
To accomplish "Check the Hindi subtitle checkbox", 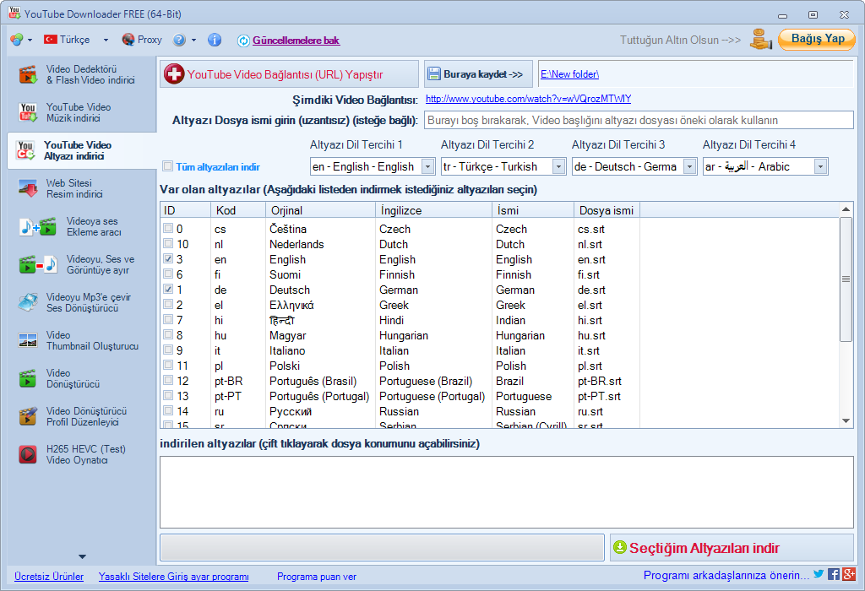I will pos(168,319).
